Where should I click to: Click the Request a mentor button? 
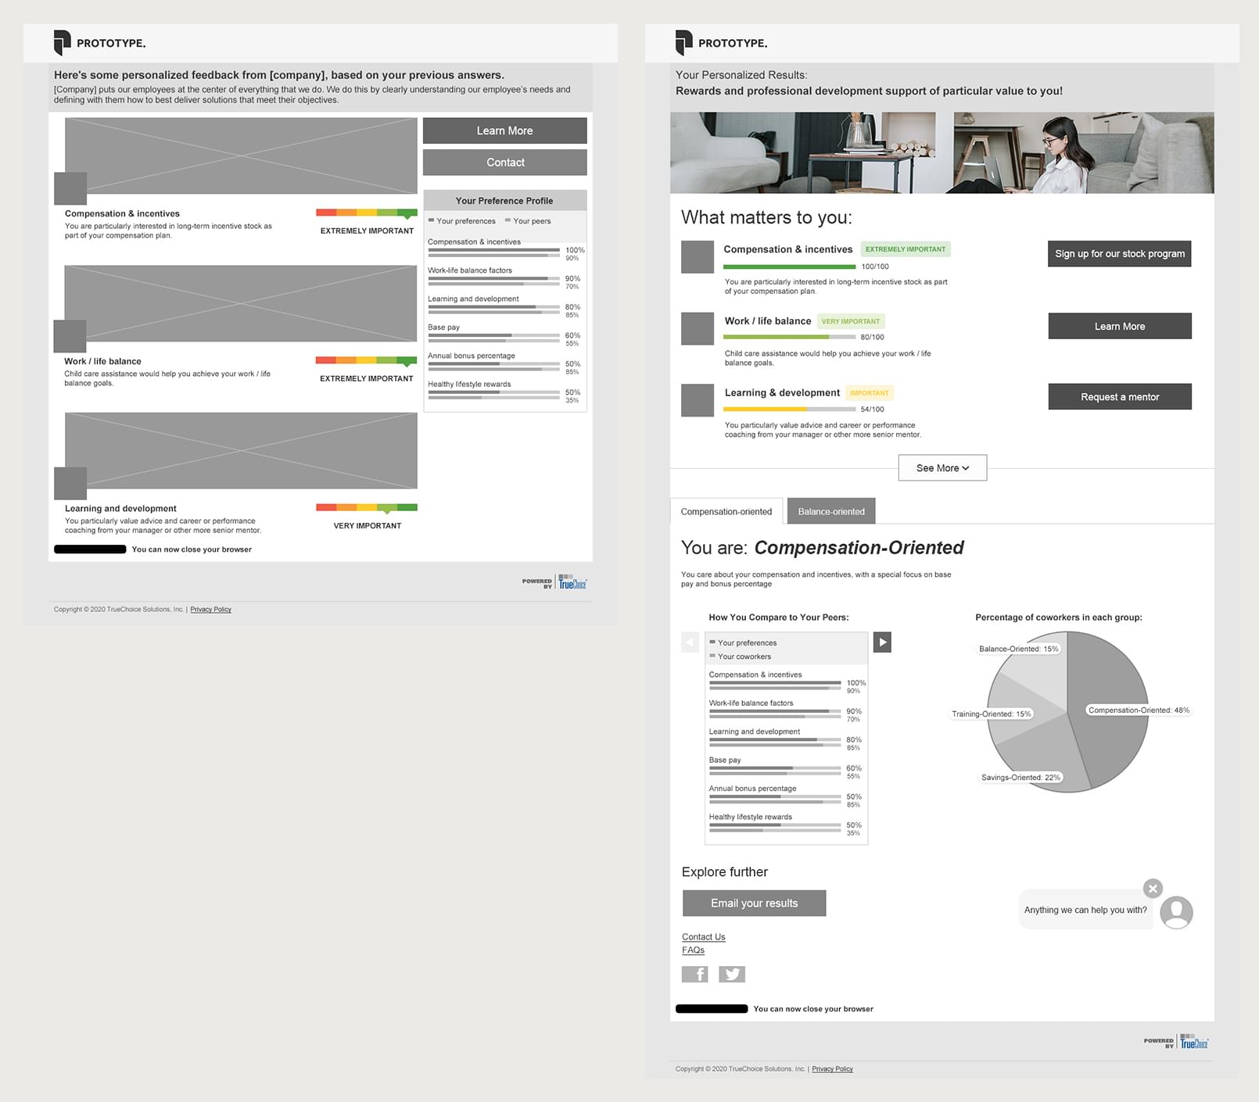point(1120,396)
